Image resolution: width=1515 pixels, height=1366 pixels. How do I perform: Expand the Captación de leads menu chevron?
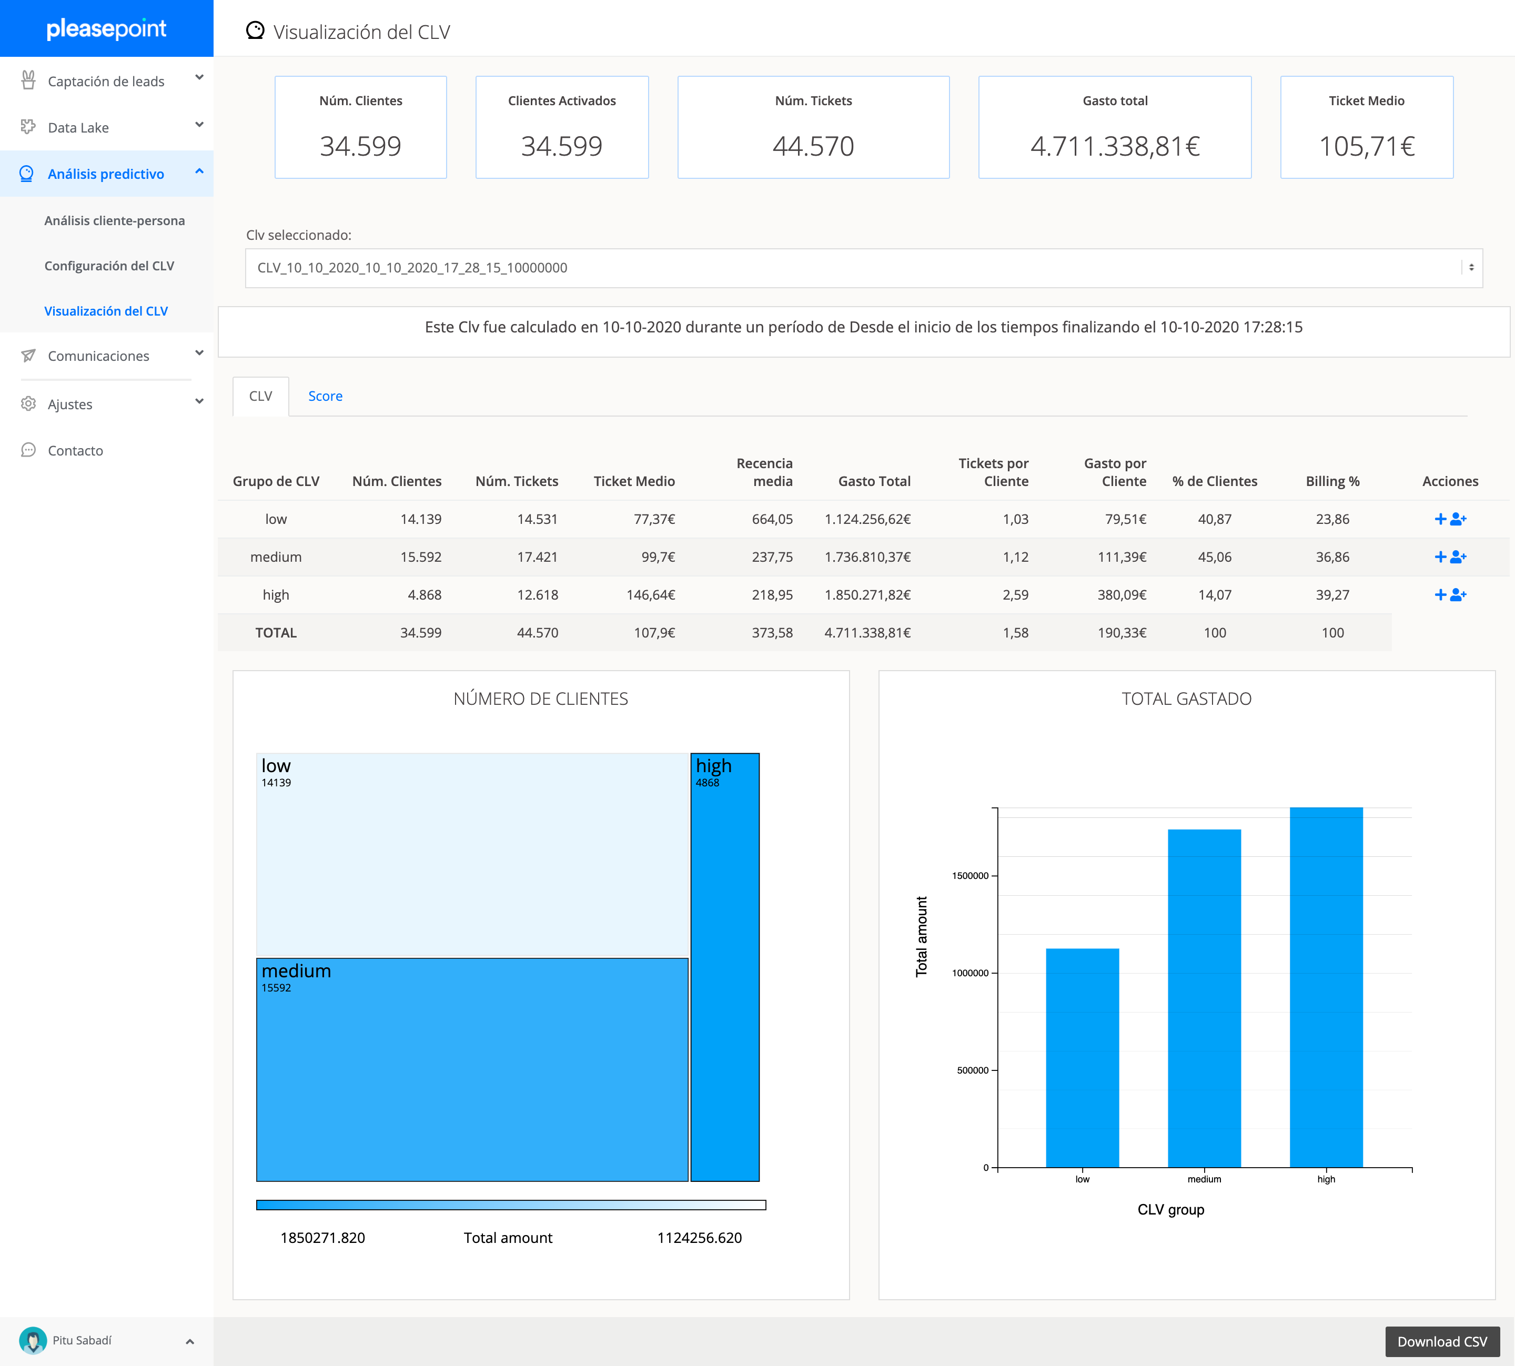tap(199, 77)
